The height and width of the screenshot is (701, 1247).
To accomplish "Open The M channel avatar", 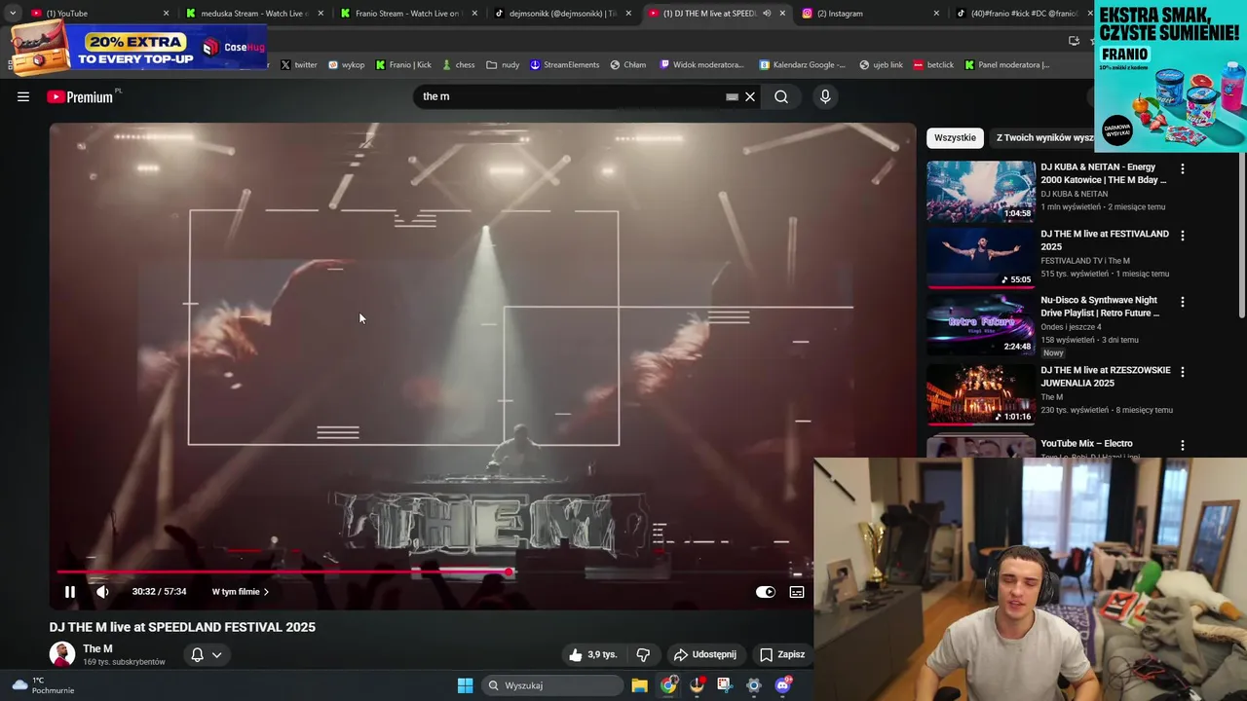I will click(x=62, y=654).
